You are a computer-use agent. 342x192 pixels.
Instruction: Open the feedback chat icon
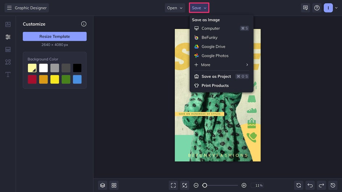click(x=305, y=8)
